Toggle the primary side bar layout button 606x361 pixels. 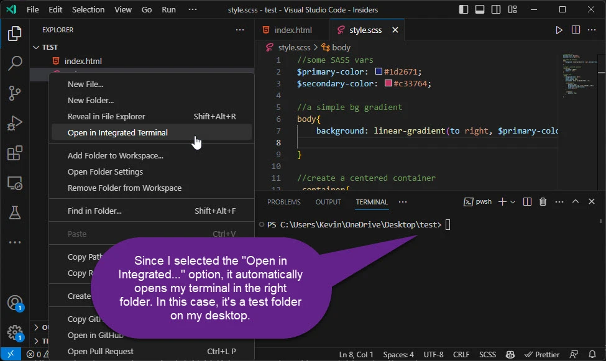pyautogui.click(x=464, y=10)
